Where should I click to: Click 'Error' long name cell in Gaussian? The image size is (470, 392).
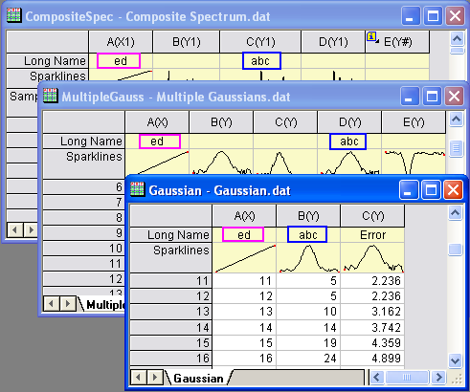point(372,235)
